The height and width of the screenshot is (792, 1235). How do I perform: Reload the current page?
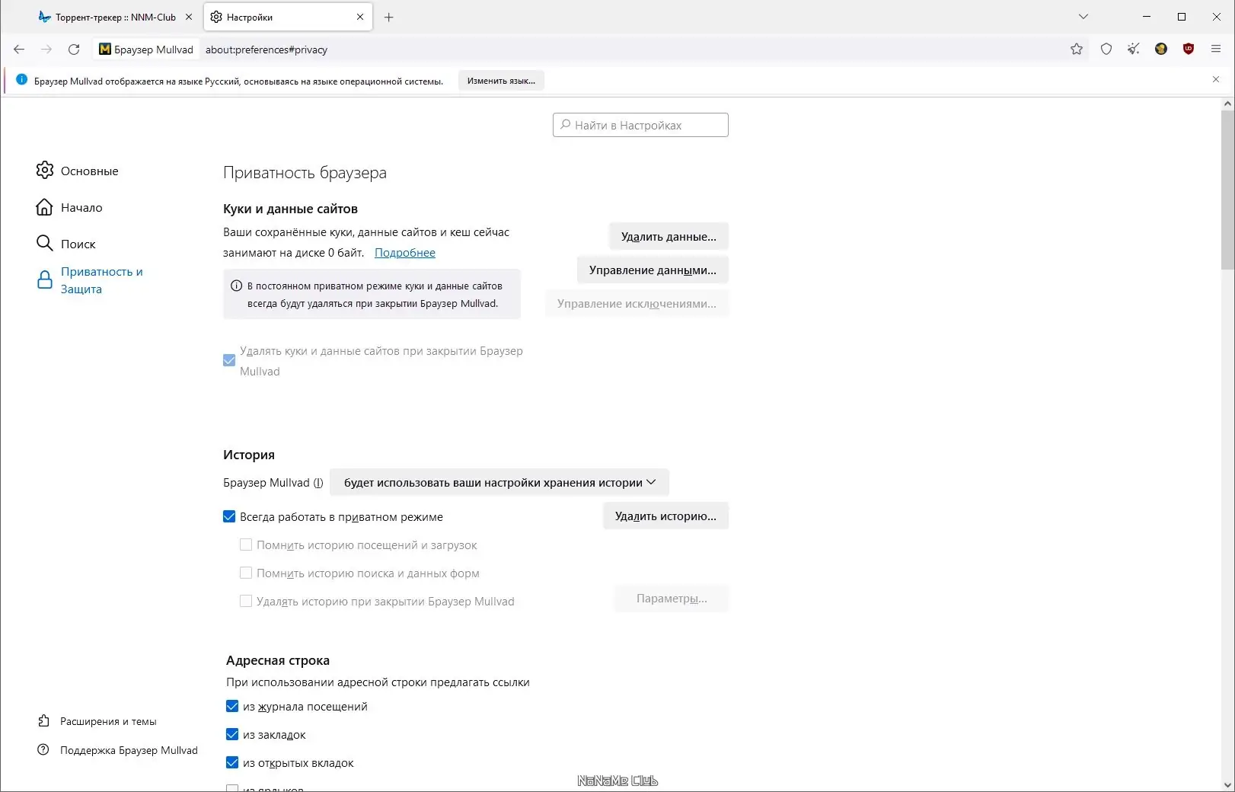click(74, 49)
